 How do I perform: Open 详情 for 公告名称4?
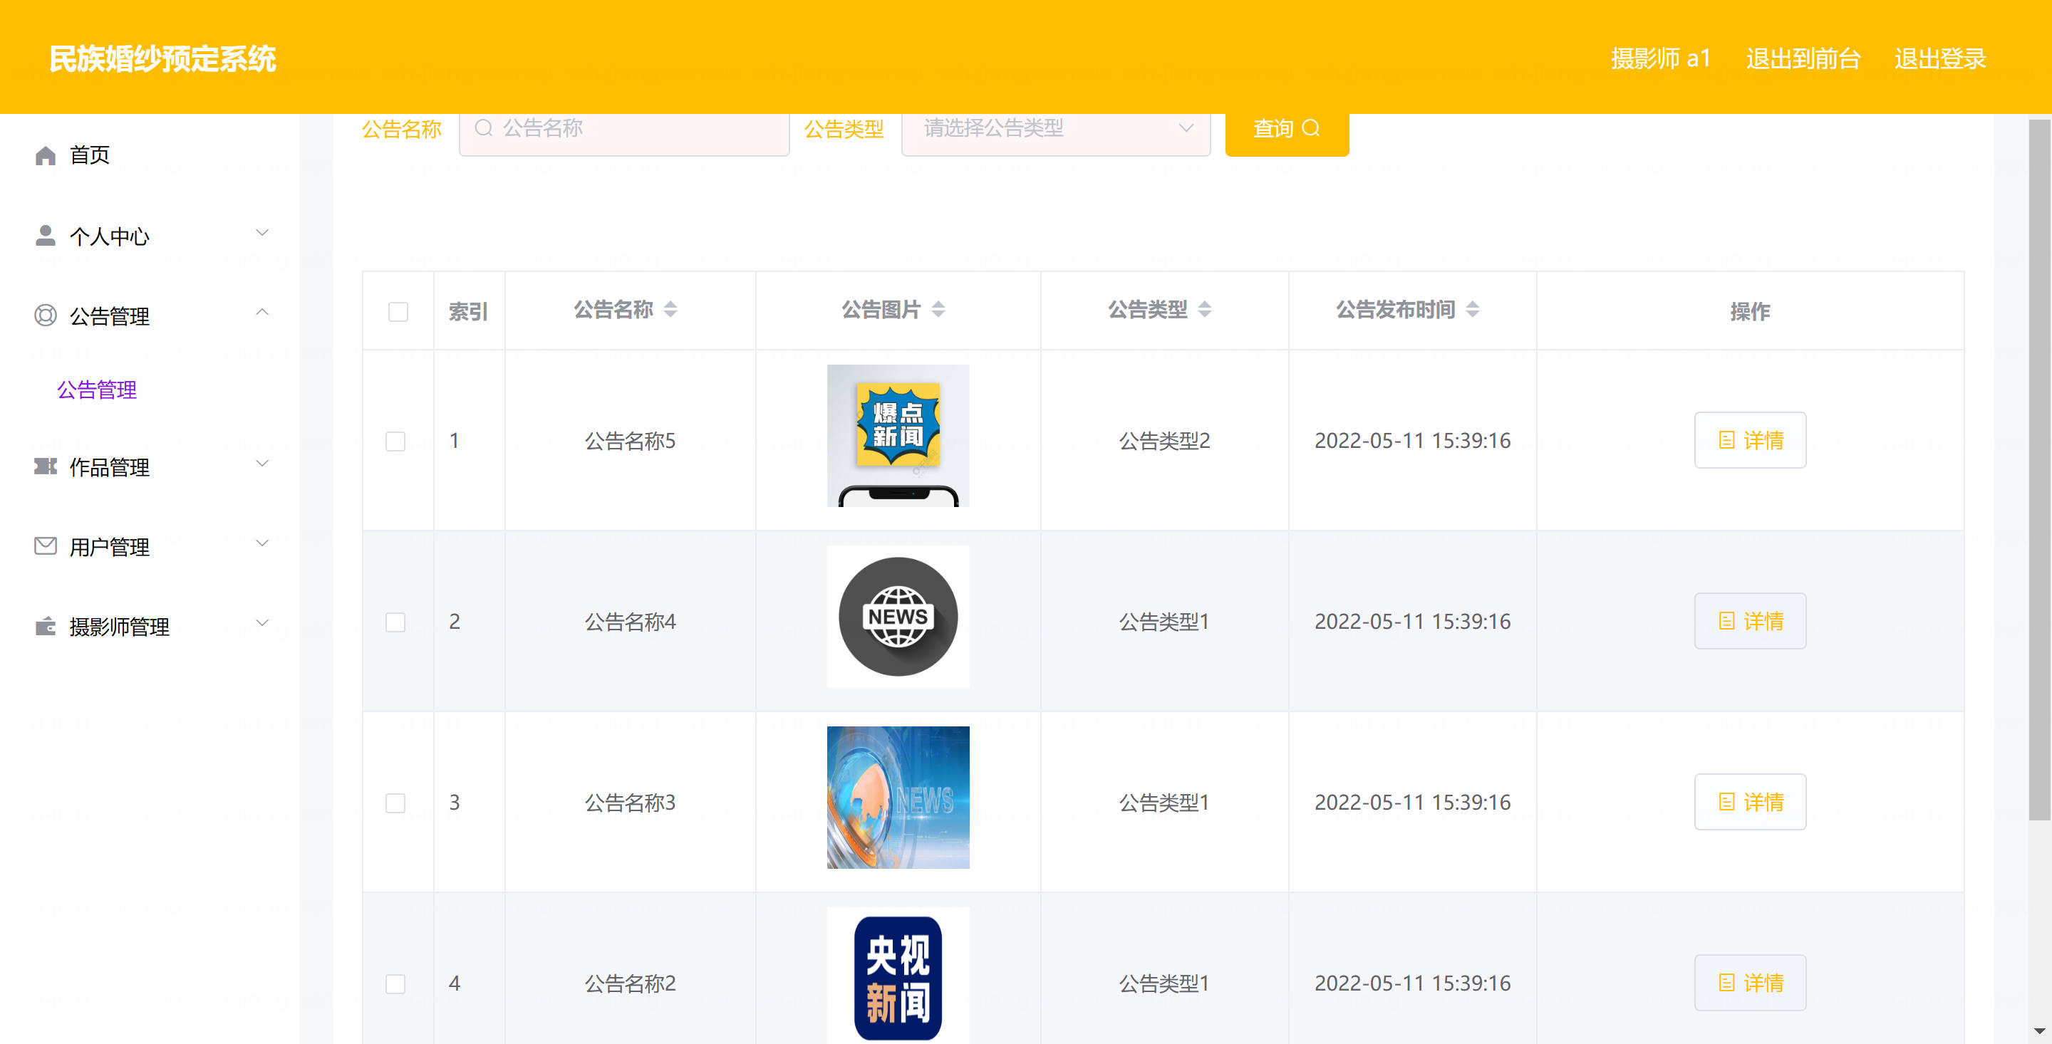point(1750,621)
